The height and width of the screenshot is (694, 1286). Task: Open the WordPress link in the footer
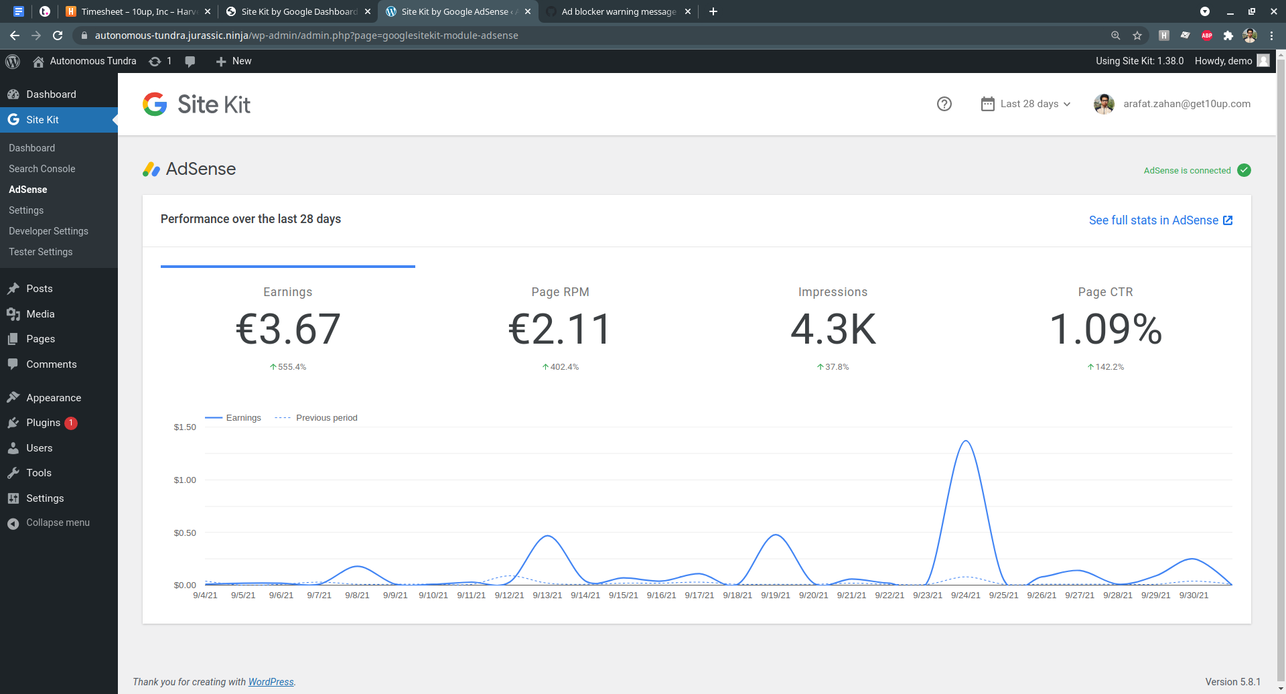[x=271, y=681]
